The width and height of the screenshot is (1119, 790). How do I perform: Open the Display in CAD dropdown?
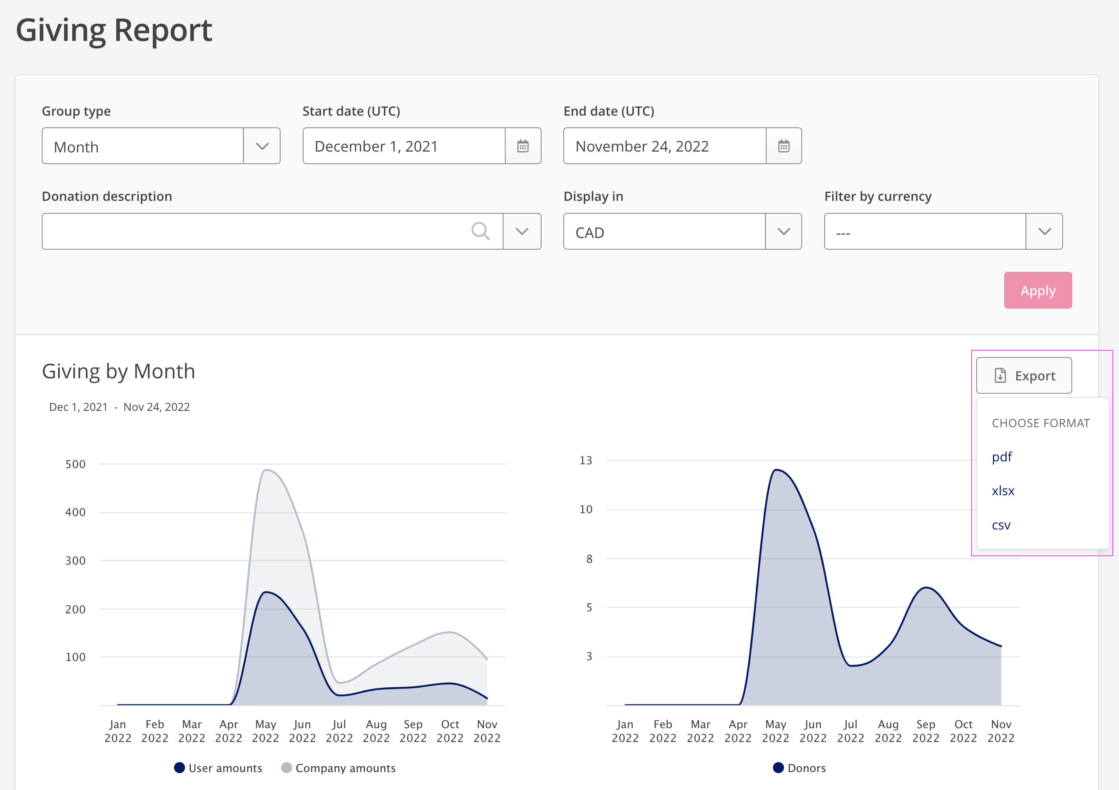click(784, 231)
